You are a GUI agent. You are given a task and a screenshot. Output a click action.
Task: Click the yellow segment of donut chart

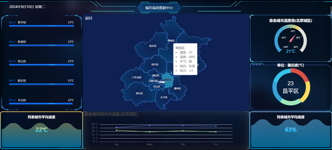(306, 91)
